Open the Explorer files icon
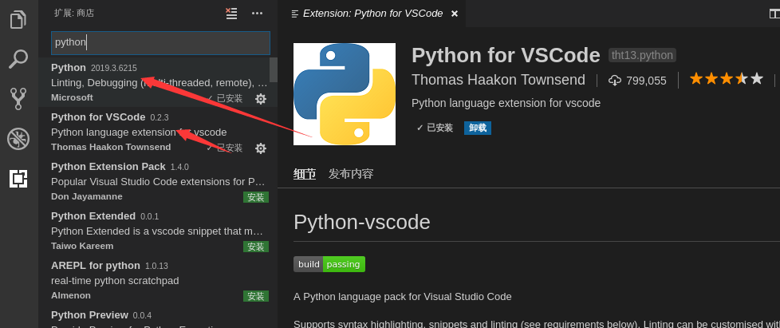Viewport: 780px width, 328px height. (18, 18)
